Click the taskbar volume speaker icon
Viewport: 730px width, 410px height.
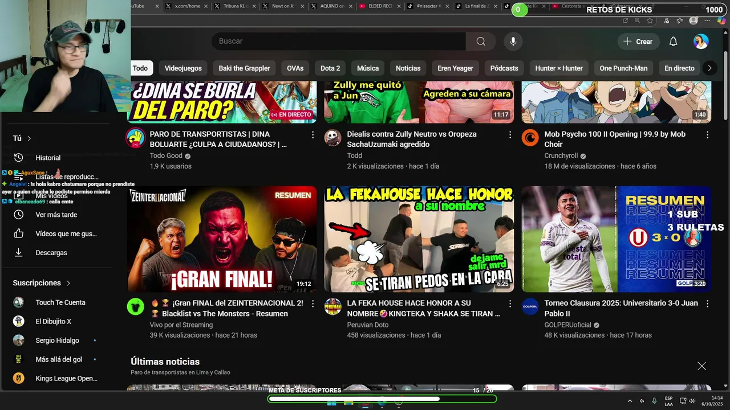click(x=691, y=401)
